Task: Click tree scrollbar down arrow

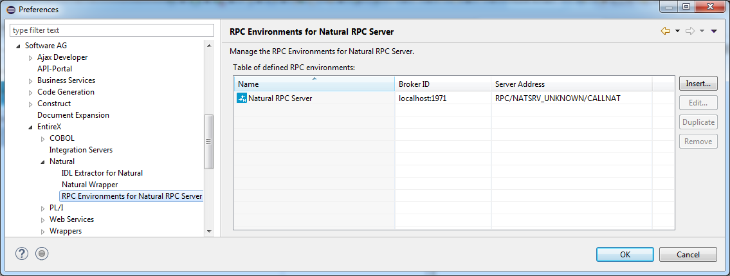Action: pyautogui.click(x=209, y=231)
